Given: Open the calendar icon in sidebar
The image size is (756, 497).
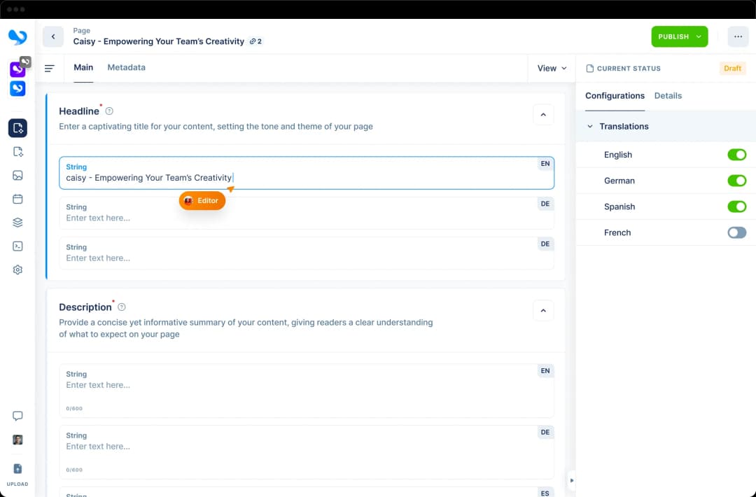Looking at the screenshot, I should (x=17, y=199).
